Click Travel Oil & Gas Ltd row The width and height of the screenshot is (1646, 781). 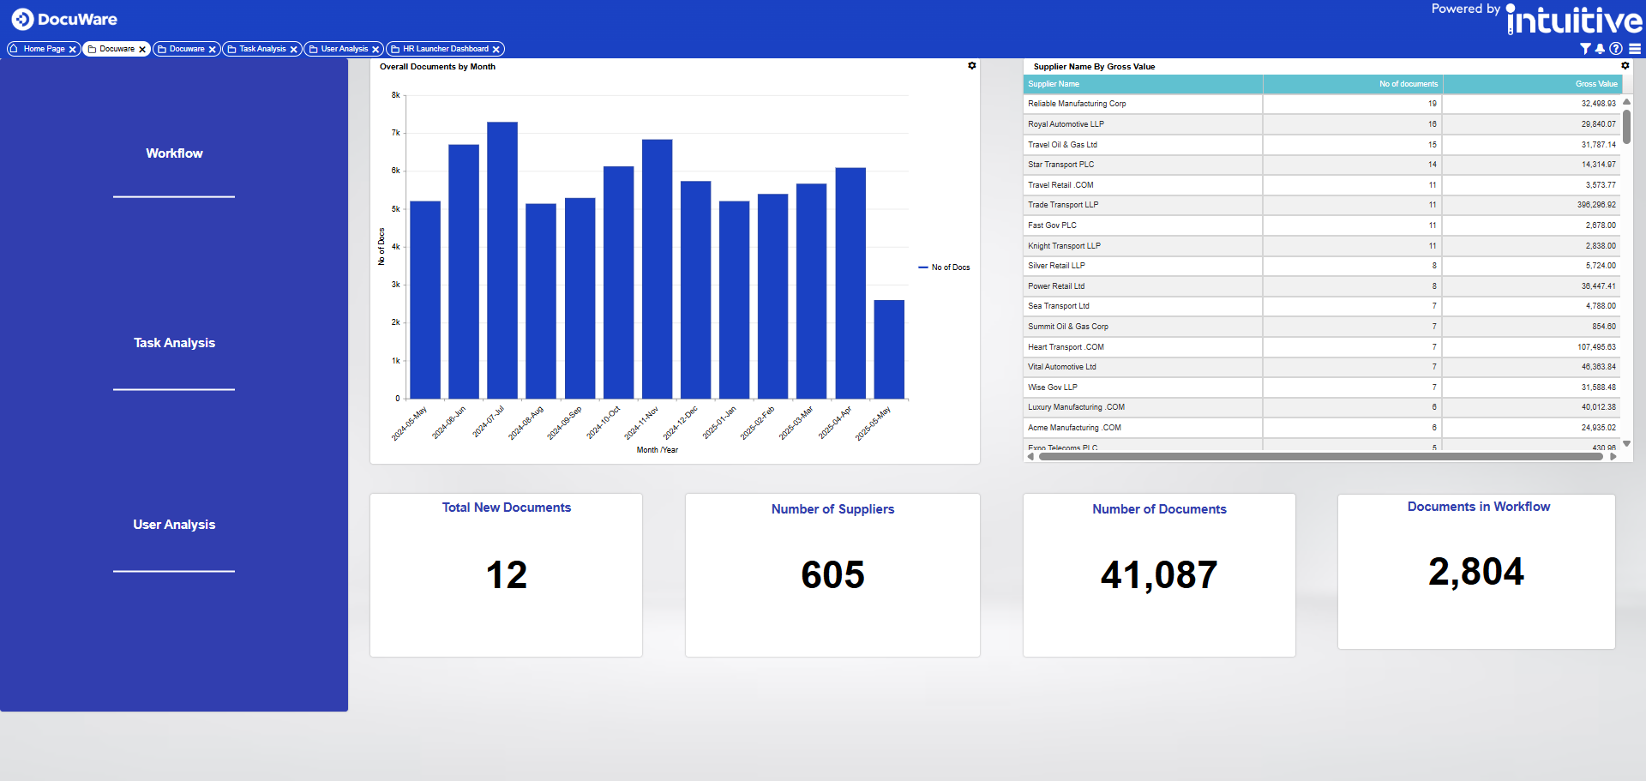(x=1322, y=145)
